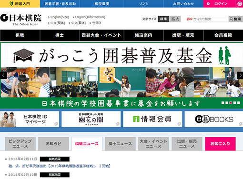Viewport: 243px width, 181px height.
Task: Open 会員組織 navigation item
Action: (223, 35)
